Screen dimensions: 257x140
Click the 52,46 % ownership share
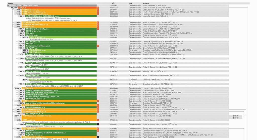[18, 88]
